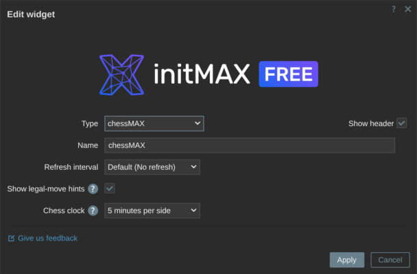Screen dimensions: 417x274
Task: Click the initMAX wordmark text
Action: point(202,74)
